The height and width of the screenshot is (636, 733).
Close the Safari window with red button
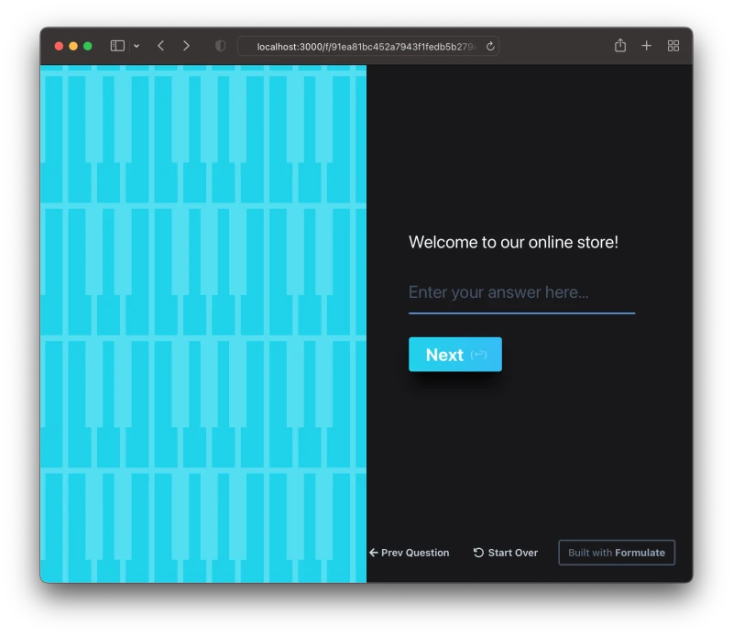pyautogui.click(x=59, y=46)
